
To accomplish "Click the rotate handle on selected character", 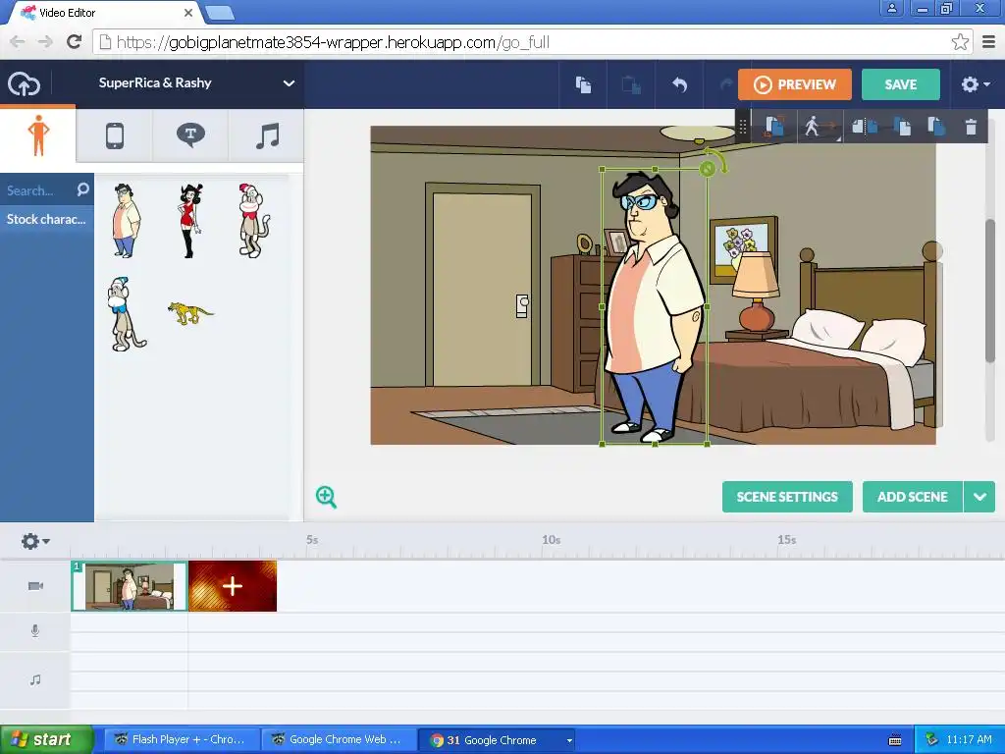I will (707, 169).
